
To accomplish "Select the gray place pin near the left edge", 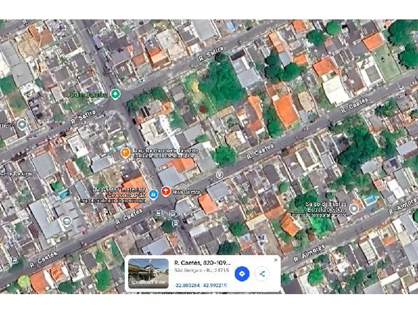I will [21, 125].
